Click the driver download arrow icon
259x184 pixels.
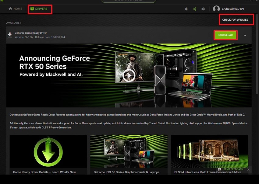[x=10, y=35]
